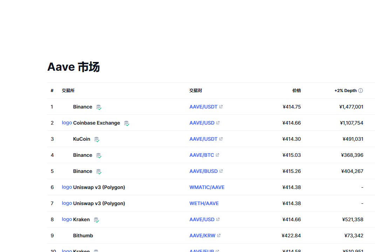The height and width of the screenshot is (252, 375).
Task: Click Uniswap v3 (Polygon) name in row 7
Action: tap(99, 203)
